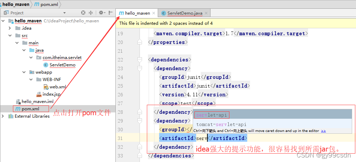Collapse the WEB-INF folder
The height and width of the screenshot is (162, 356).
31,80
